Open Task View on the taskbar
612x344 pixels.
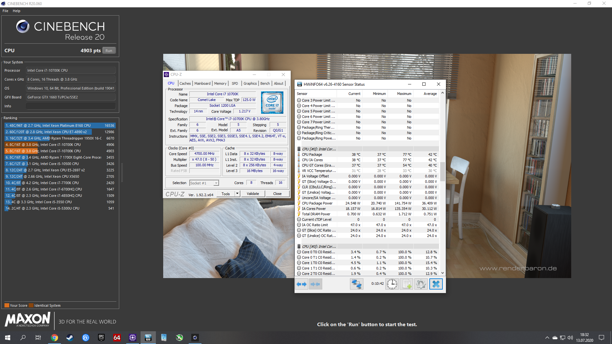tap(38, 338)
